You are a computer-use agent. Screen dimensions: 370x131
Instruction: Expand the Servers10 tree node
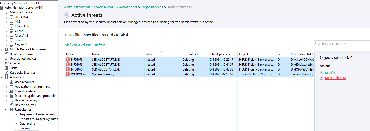coord(6,40)
